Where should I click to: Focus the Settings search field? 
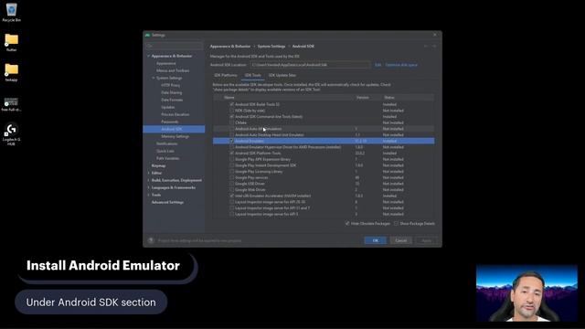174,46
